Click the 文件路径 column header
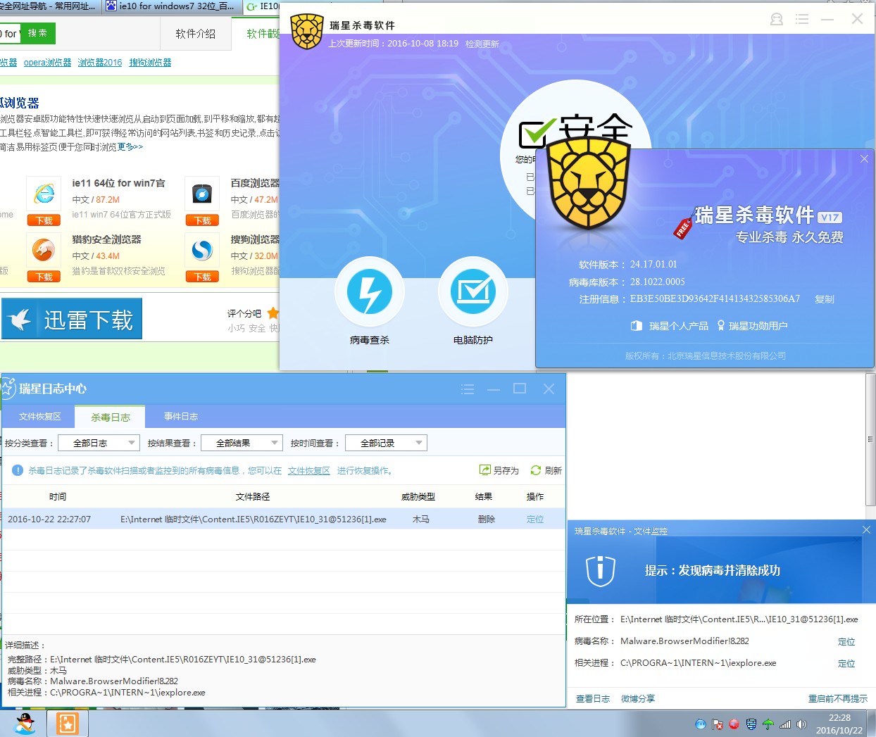The image size is (876, 737). click(x=253, y=497)
